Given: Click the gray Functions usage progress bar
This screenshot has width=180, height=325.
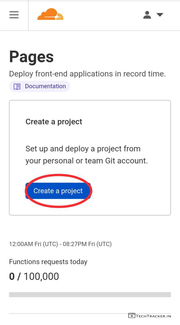Looking at the screenshot, I should (x=90, y=295).
